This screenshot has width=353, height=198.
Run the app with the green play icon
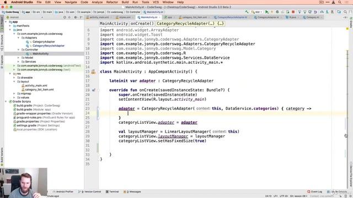tap(267, 12)
